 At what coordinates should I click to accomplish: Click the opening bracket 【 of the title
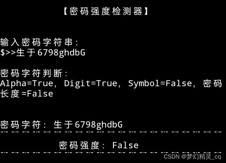click(66, 11)
